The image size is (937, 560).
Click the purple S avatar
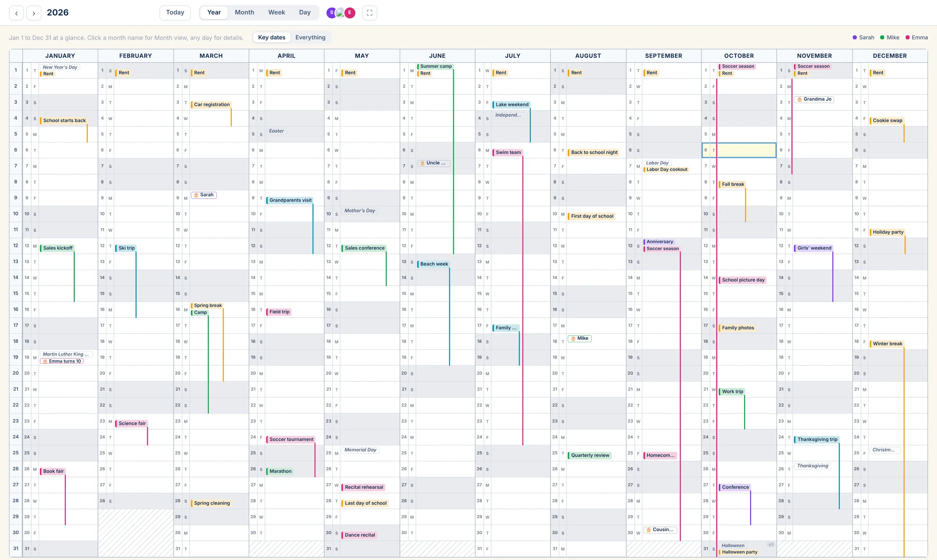[x=331, y=12]
